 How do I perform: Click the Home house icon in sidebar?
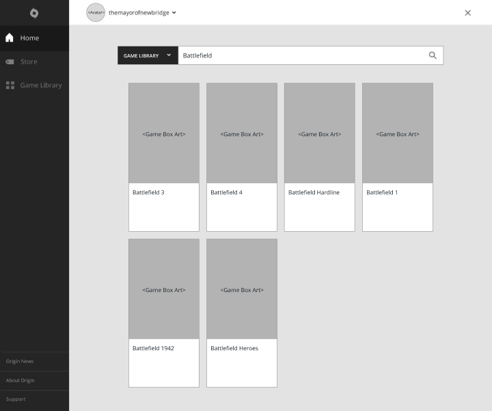point(10,38)
